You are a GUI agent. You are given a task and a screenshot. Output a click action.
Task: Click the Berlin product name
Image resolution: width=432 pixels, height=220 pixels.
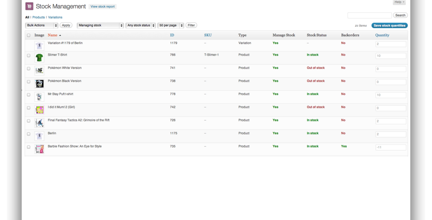52,133
